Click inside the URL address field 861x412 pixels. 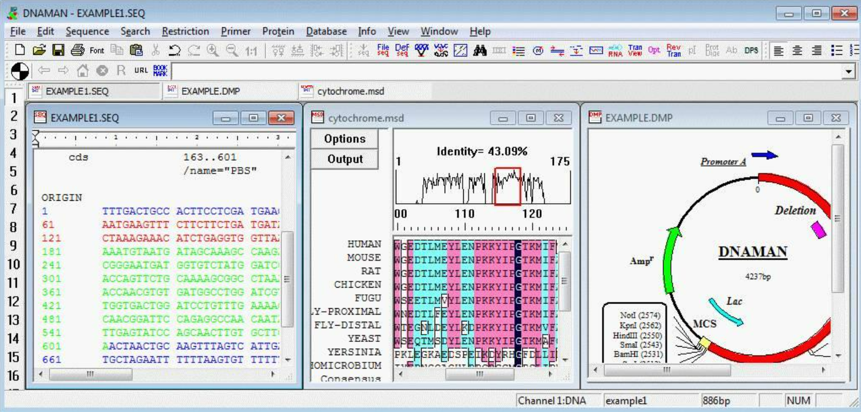tap(507, 71)
